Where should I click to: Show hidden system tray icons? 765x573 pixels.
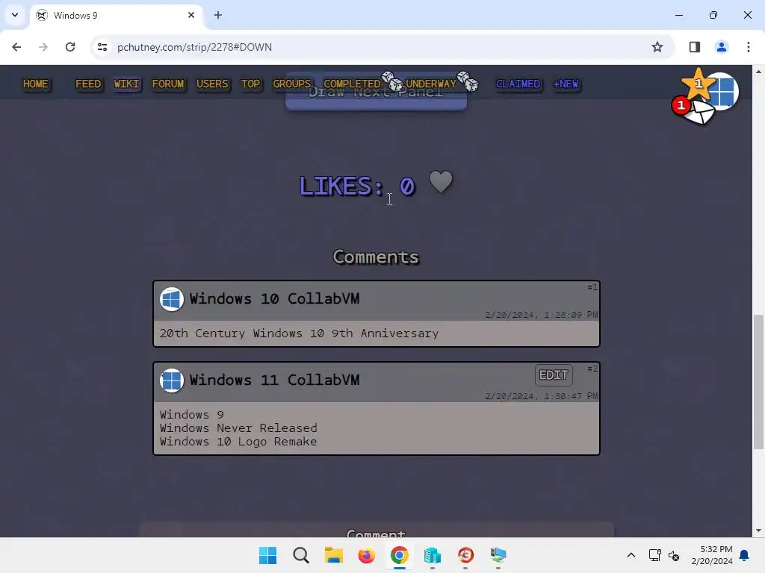click(x=631, y=555)
